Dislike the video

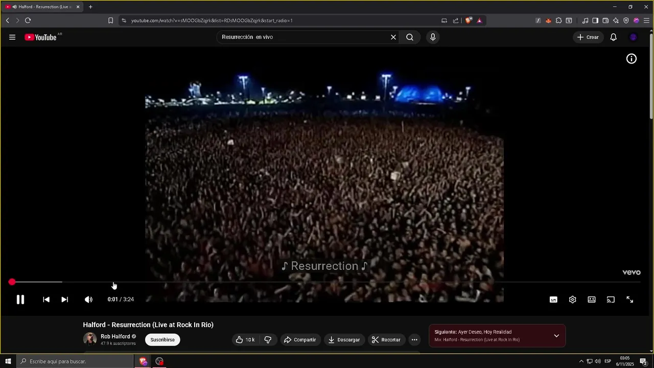[x=268, y=340]
